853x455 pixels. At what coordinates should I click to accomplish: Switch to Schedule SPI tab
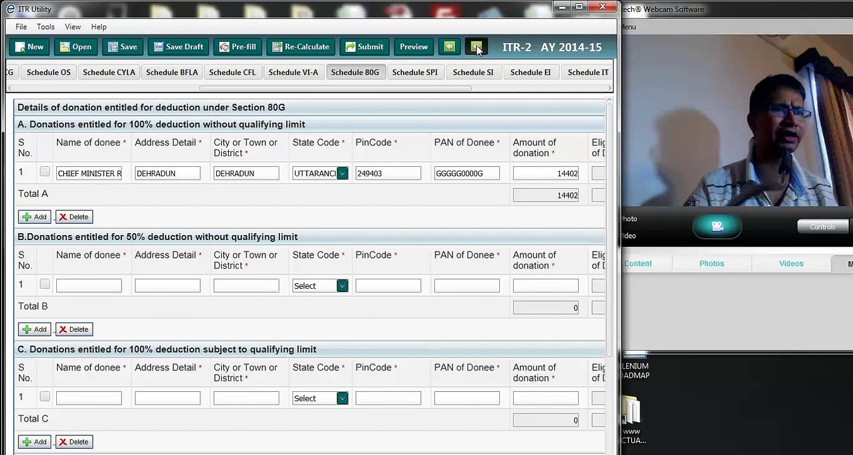tap(414, 72)
